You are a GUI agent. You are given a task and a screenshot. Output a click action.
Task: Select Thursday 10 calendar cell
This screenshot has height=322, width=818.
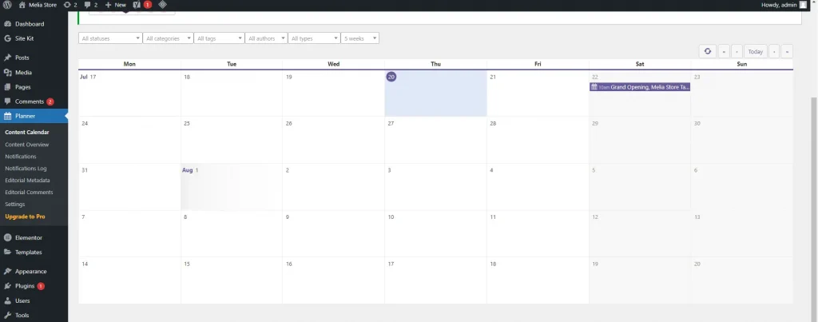435,234
